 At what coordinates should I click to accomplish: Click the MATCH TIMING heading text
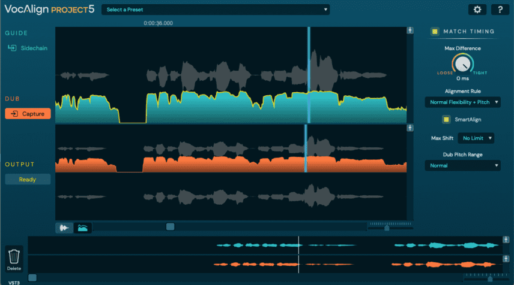[469, 31]
